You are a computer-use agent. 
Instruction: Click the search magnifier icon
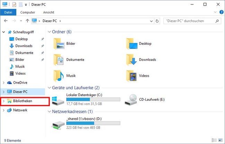[217, 21]
